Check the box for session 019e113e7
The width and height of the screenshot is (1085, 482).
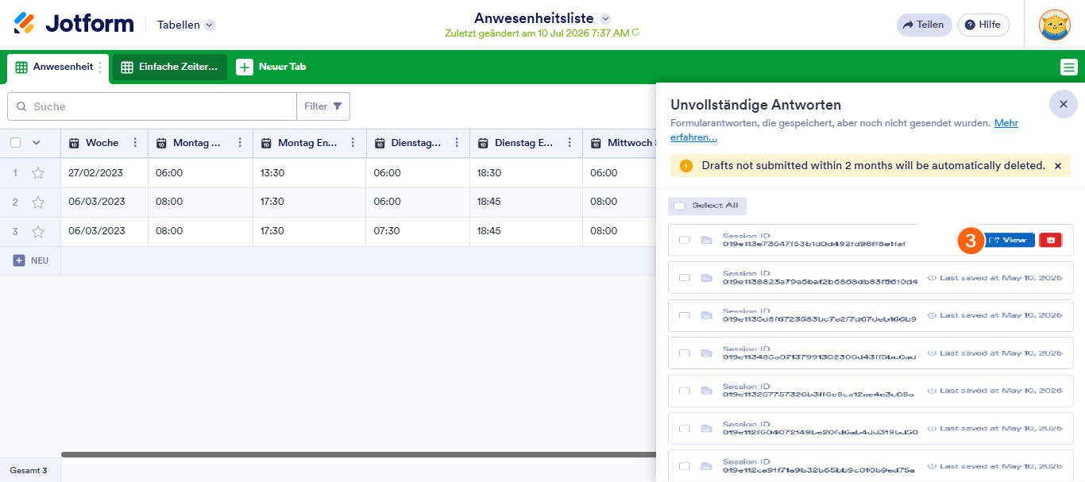point(684,240)
